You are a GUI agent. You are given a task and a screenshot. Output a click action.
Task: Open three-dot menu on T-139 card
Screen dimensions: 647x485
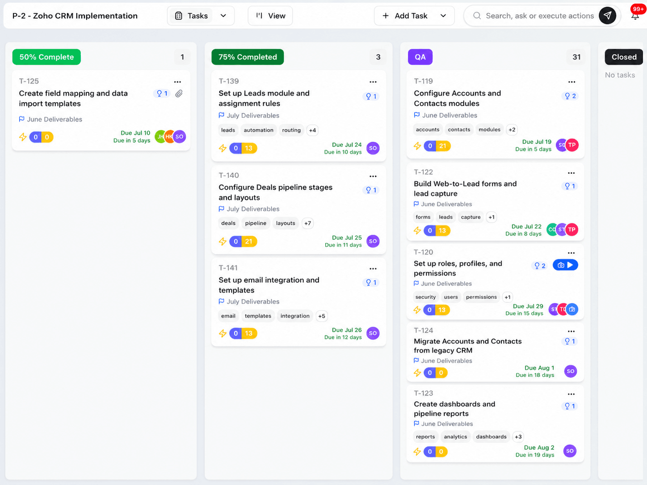[373, 82]
